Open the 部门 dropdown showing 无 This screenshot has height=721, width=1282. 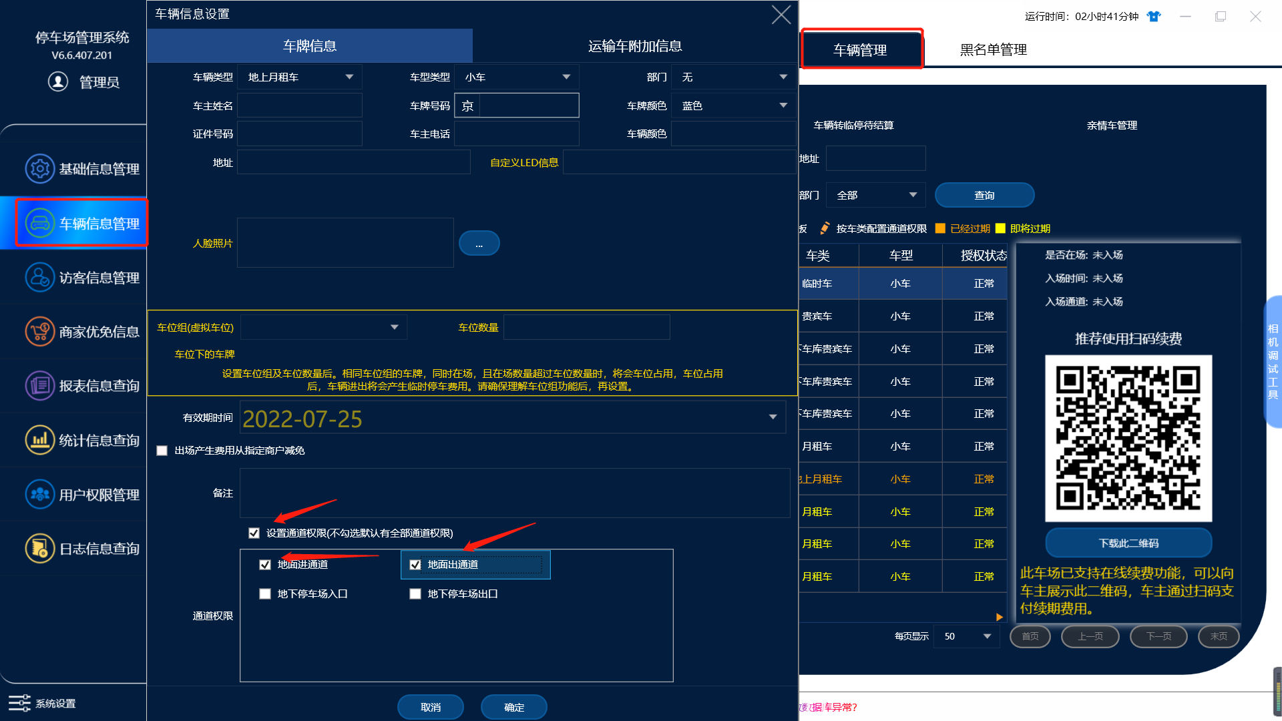(734, 77)
